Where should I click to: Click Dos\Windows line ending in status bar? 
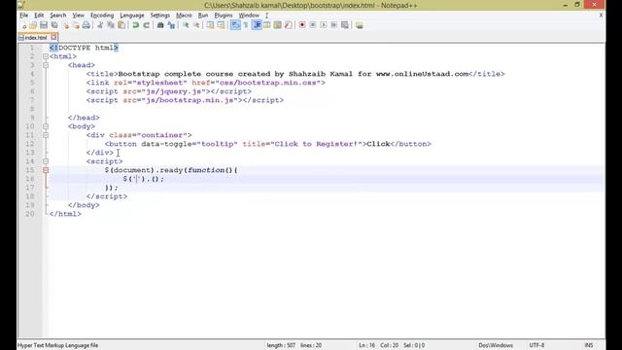click(496, 345)
